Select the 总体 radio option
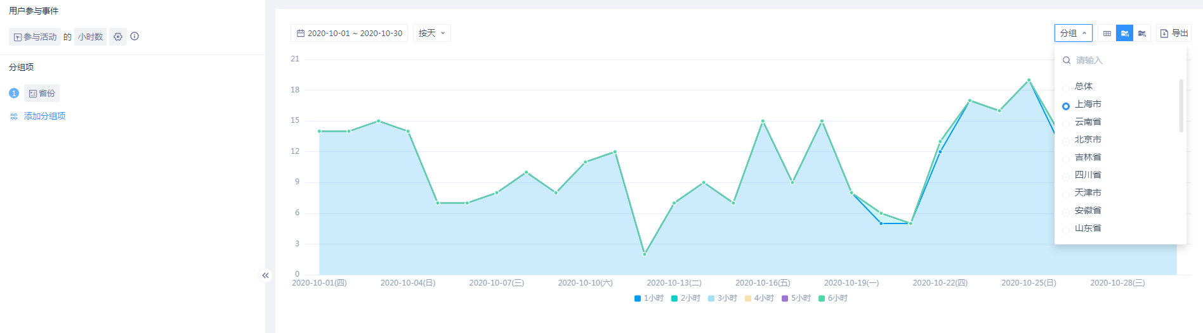This screenshot has width=1203, height=333. coord(1066,87)
